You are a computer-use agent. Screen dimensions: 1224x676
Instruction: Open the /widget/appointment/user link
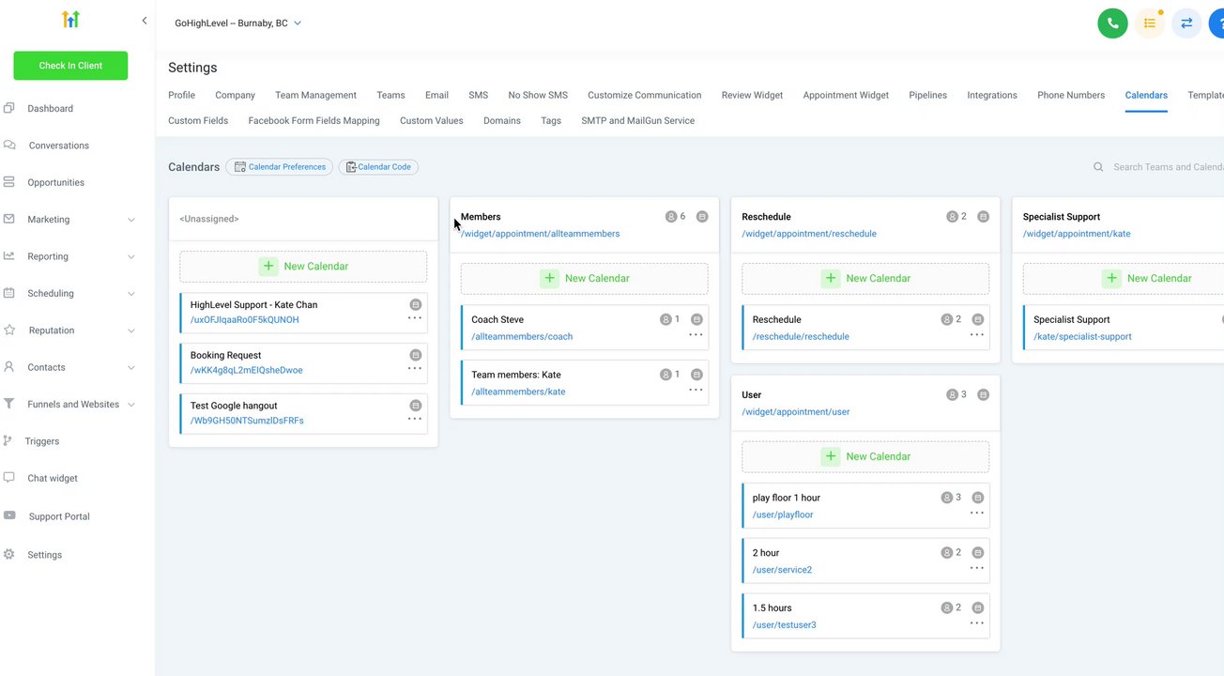796,412
